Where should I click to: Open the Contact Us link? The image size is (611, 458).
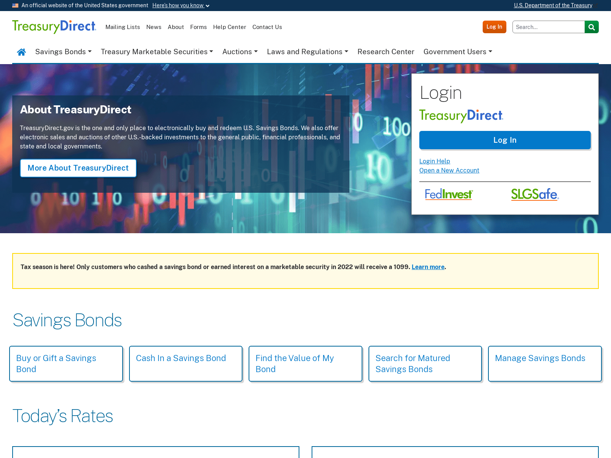pos(267,27)
